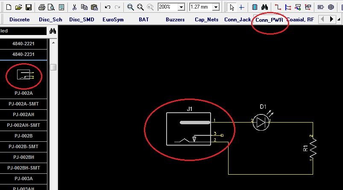Open the Coaxial, RF library tab
Screen dimensions: 343x190
[x=300, y=20]
